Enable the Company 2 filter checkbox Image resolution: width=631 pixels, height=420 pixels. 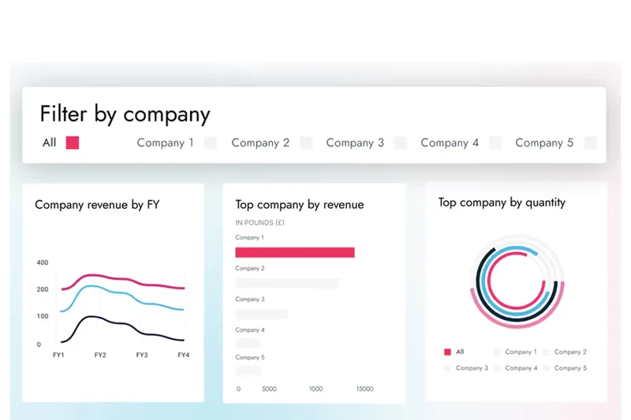click(306, 143)
